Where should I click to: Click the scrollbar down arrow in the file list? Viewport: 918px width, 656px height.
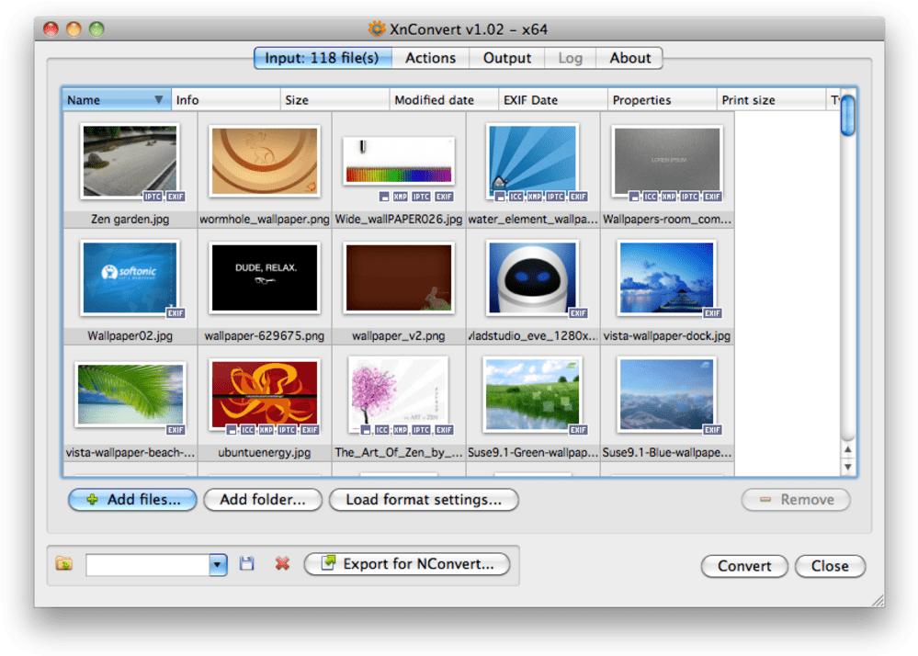848,467
